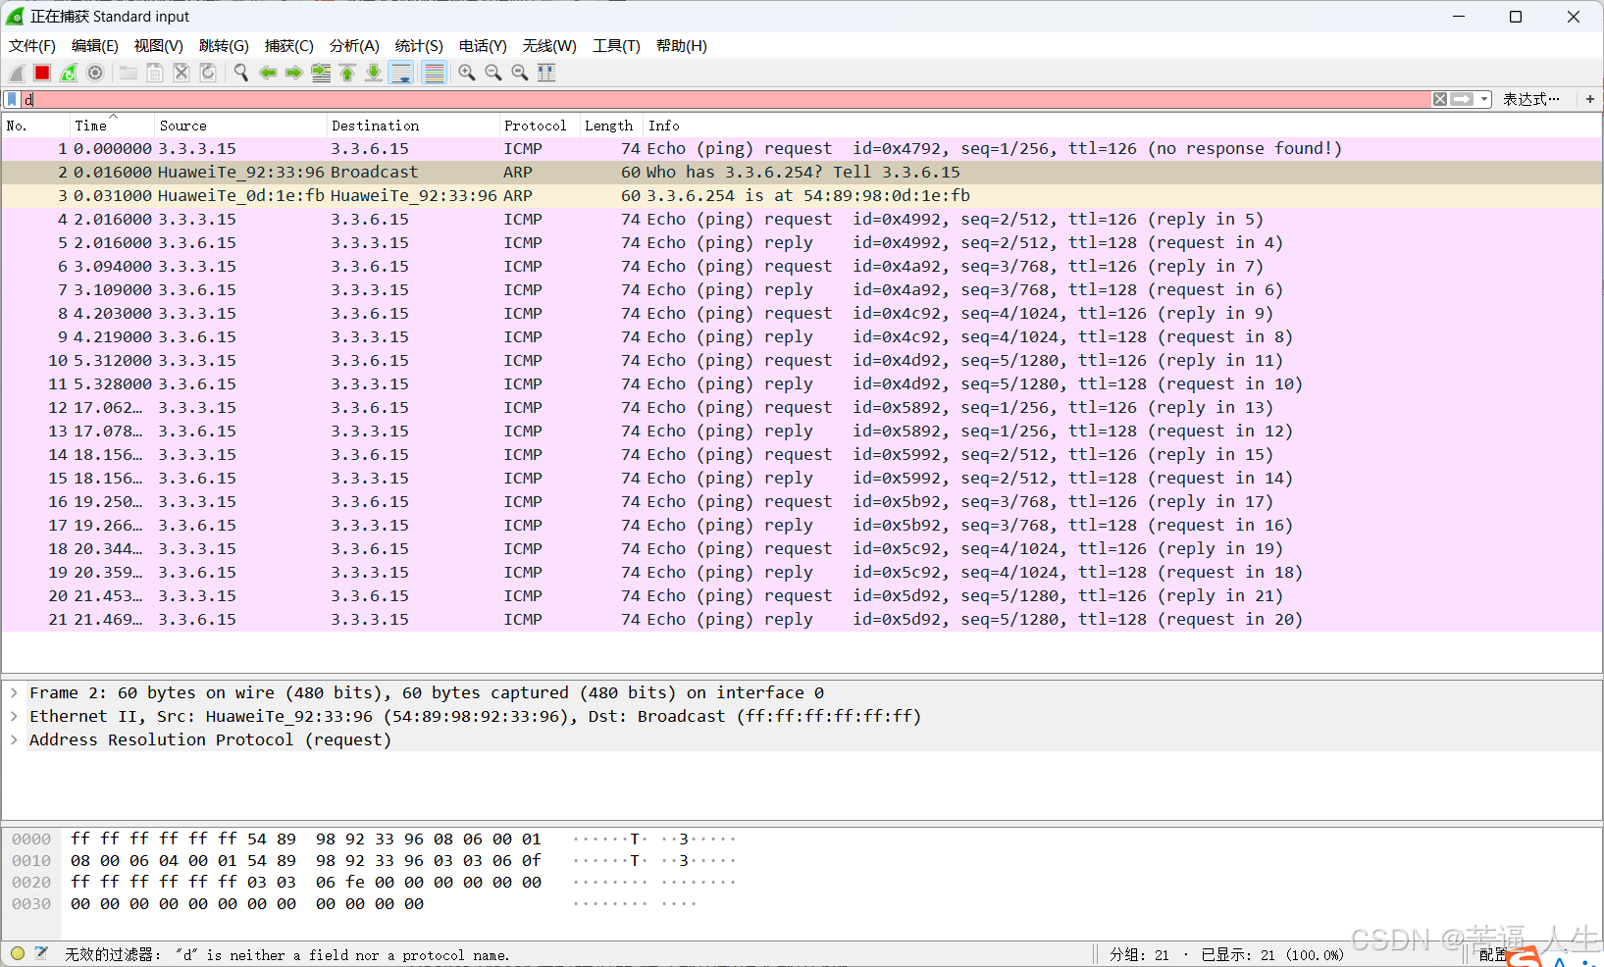
Task: Sort packets by the No. column header
Action: 35,126
